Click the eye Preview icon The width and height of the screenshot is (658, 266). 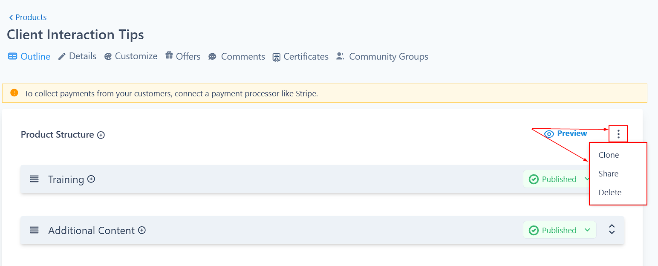549,134
